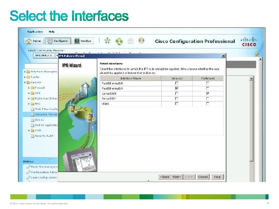This screenshot has height=209, width=279.
Task: Open the Application menu
Action: tap(35, 32)
